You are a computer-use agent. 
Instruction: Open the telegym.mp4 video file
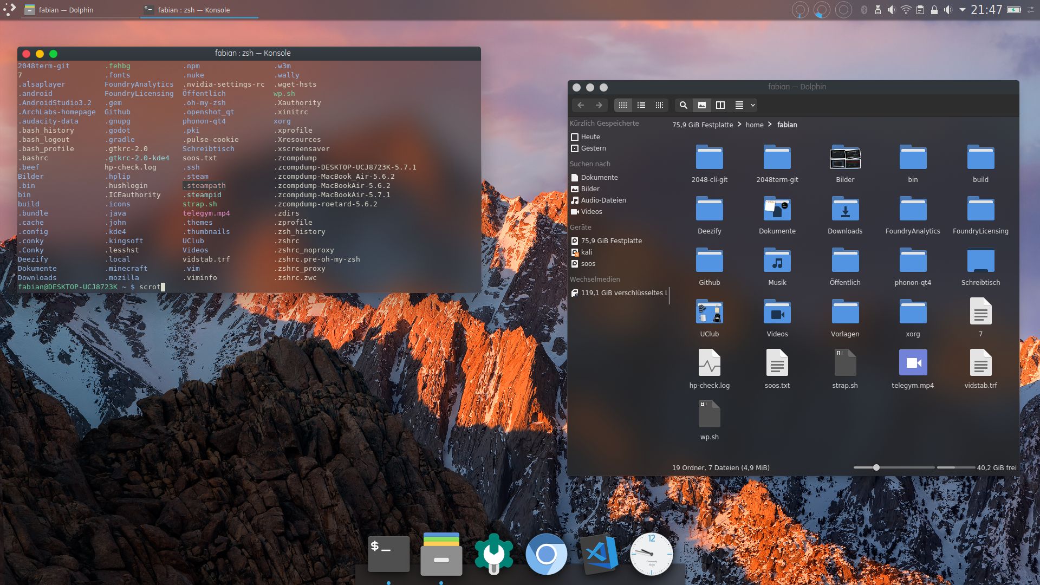click(x=913, y=363)
